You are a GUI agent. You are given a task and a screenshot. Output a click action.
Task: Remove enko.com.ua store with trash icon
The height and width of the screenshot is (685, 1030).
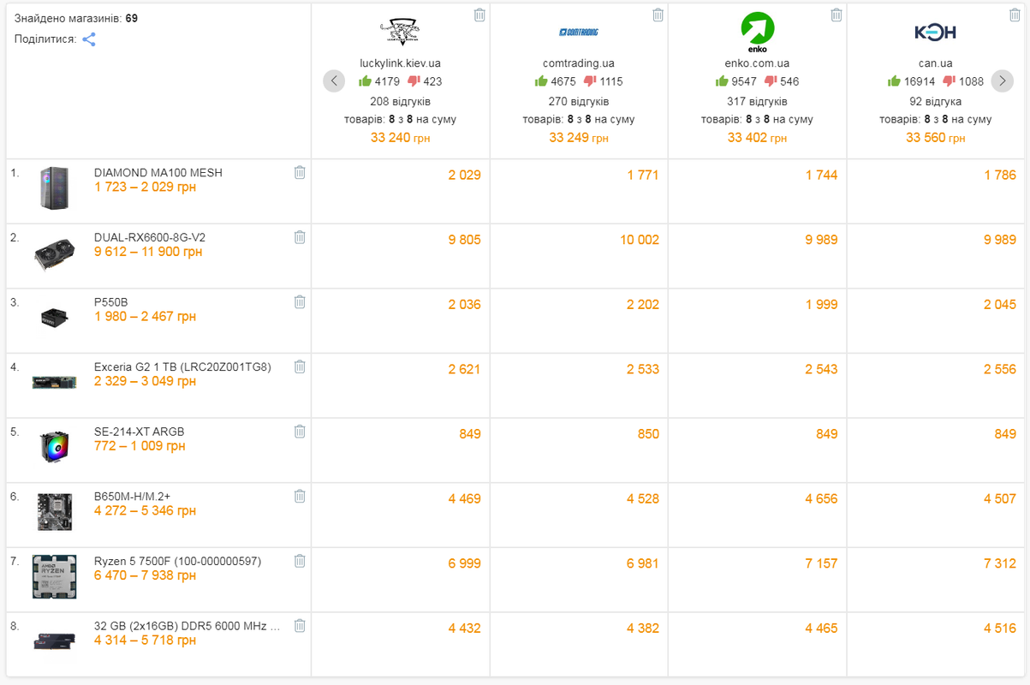point(837,15)
